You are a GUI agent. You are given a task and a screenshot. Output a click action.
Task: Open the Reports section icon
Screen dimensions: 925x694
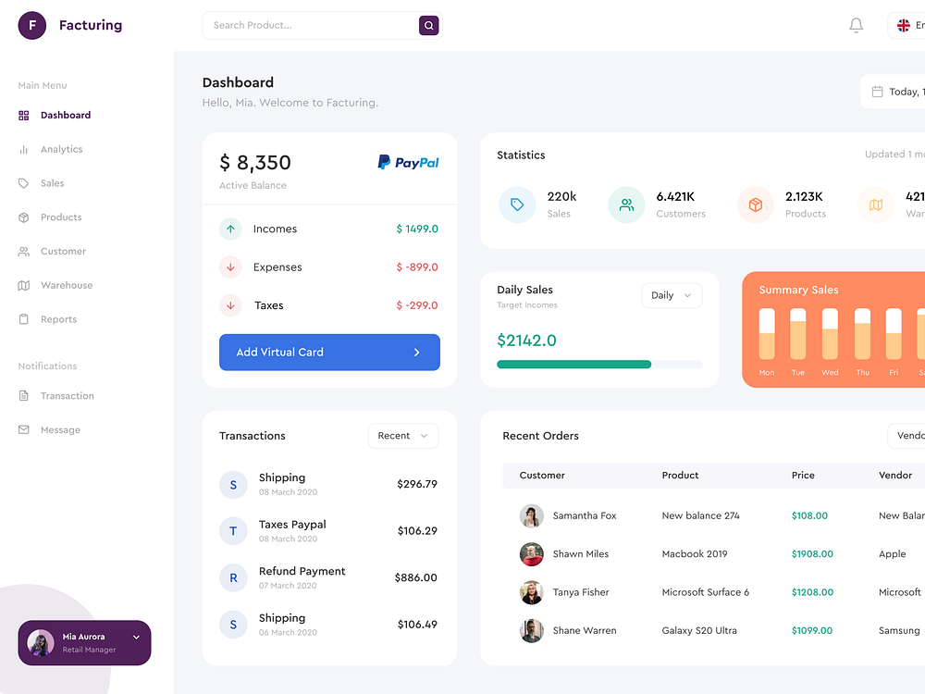point(23,319)
